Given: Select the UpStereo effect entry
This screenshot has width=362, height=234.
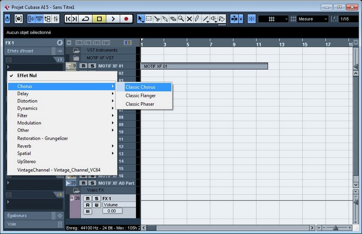Looking at the screenshot, I should click(x=26, y=162).
